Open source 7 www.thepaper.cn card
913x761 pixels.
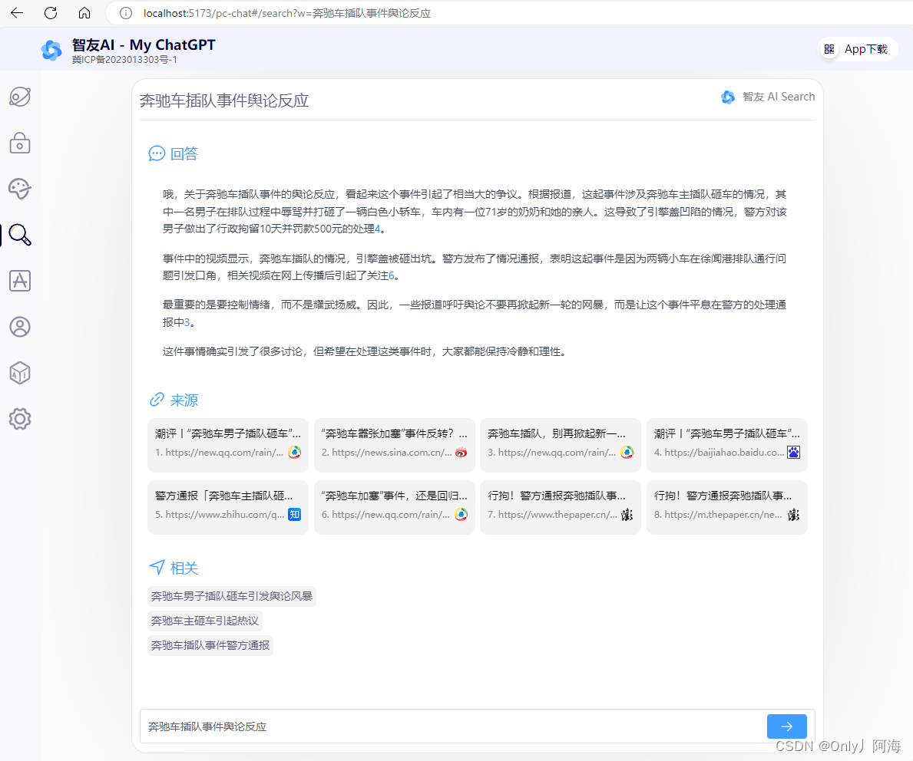pos(560,507)
